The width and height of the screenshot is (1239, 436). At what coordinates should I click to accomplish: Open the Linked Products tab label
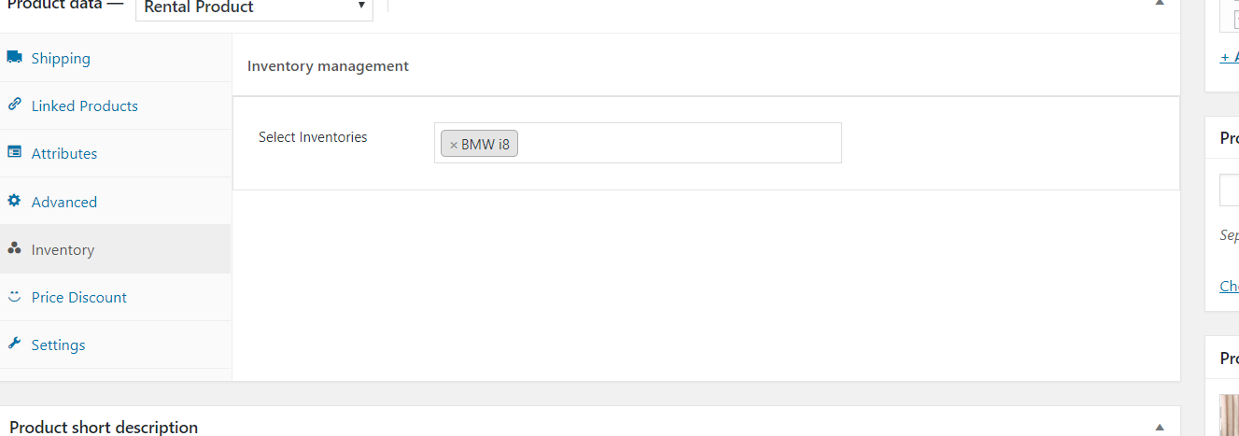85,106
